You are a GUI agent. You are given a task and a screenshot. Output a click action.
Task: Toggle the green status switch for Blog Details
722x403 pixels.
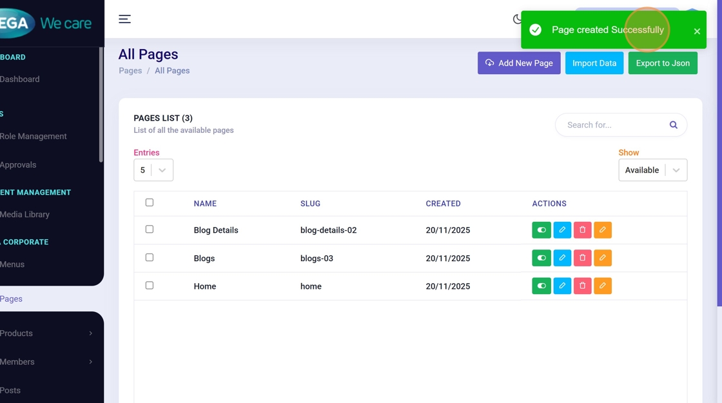click(541, 230)
